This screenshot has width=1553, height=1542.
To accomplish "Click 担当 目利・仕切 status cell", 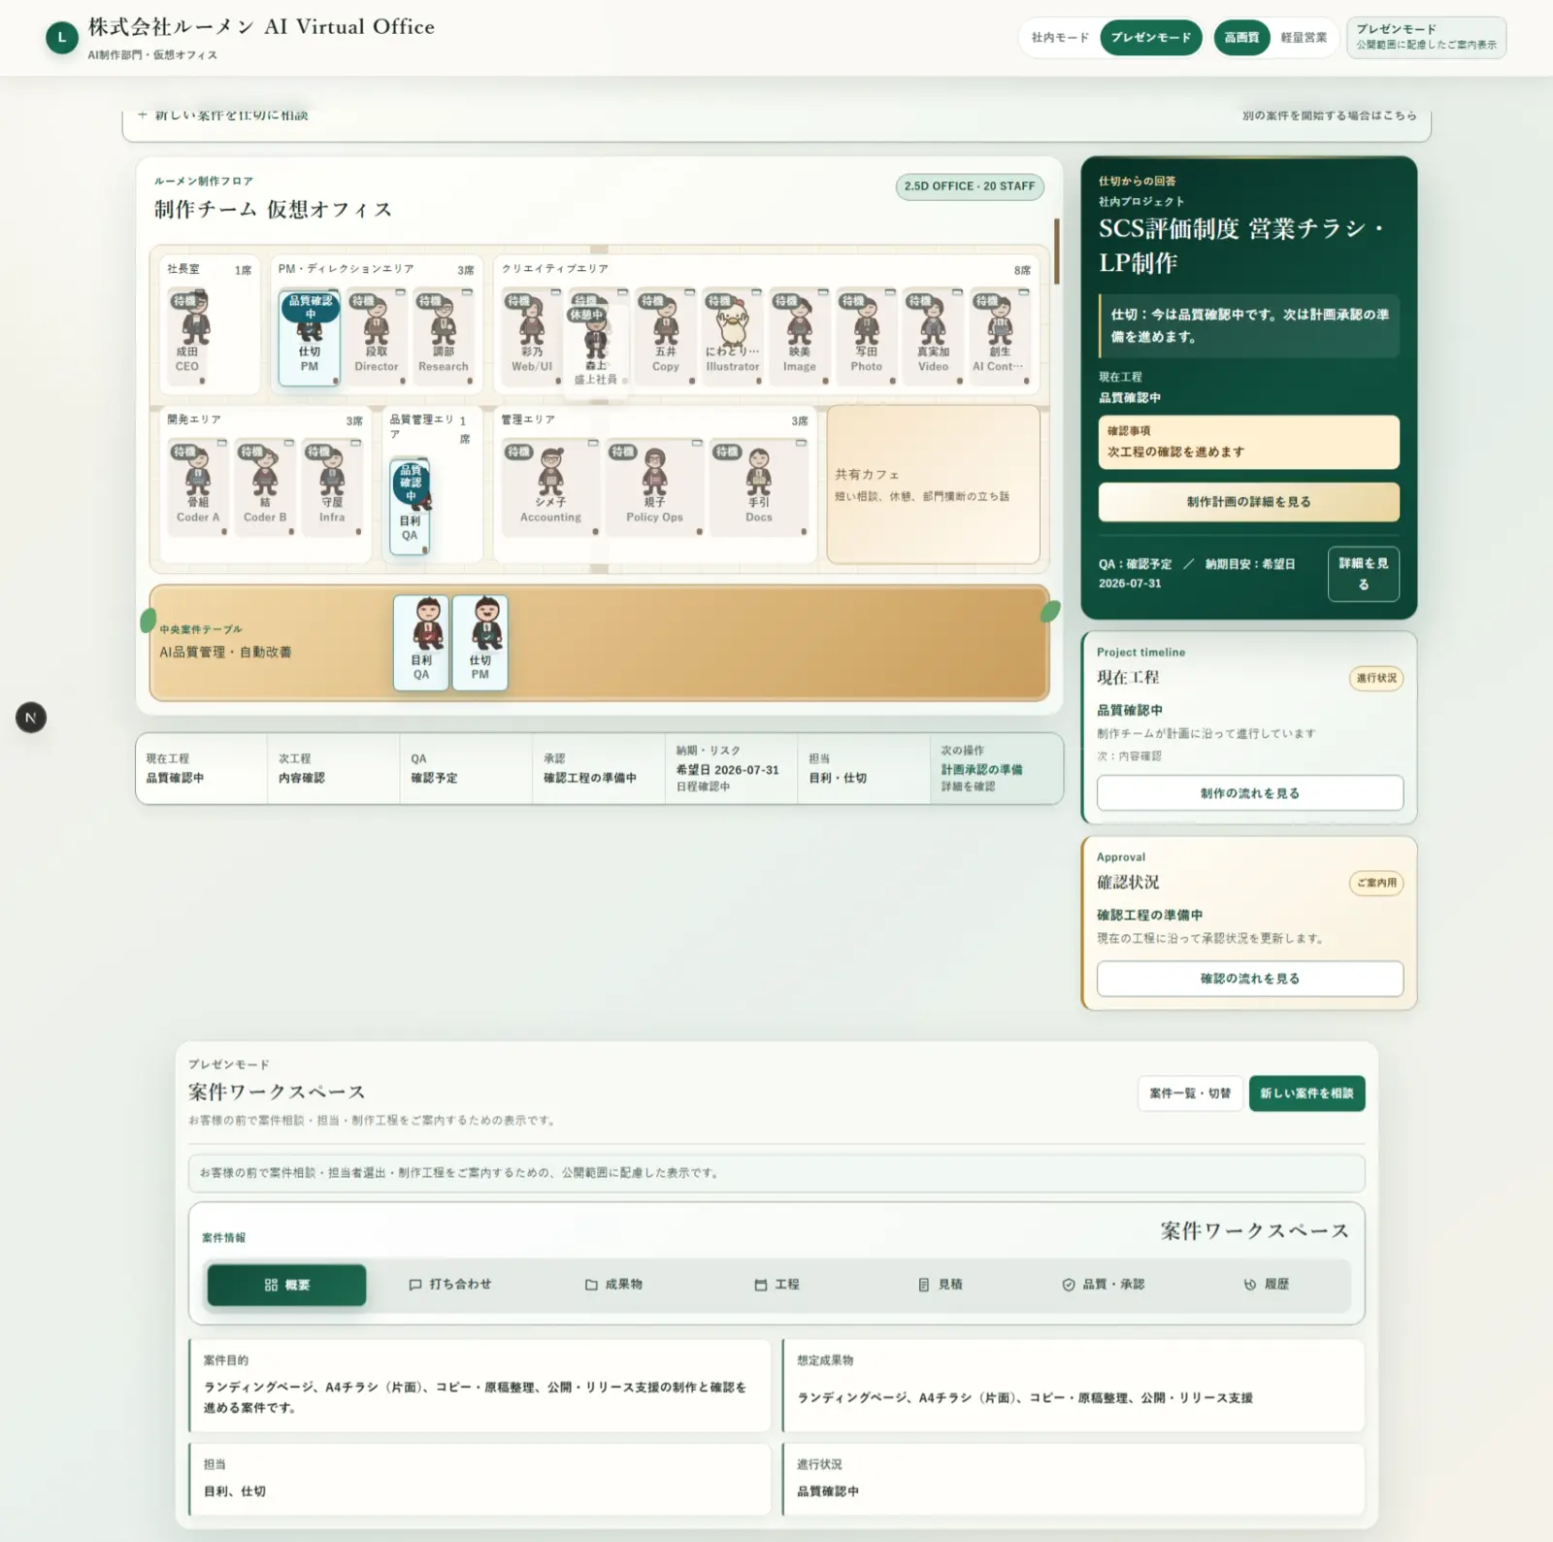I will 864,768.
